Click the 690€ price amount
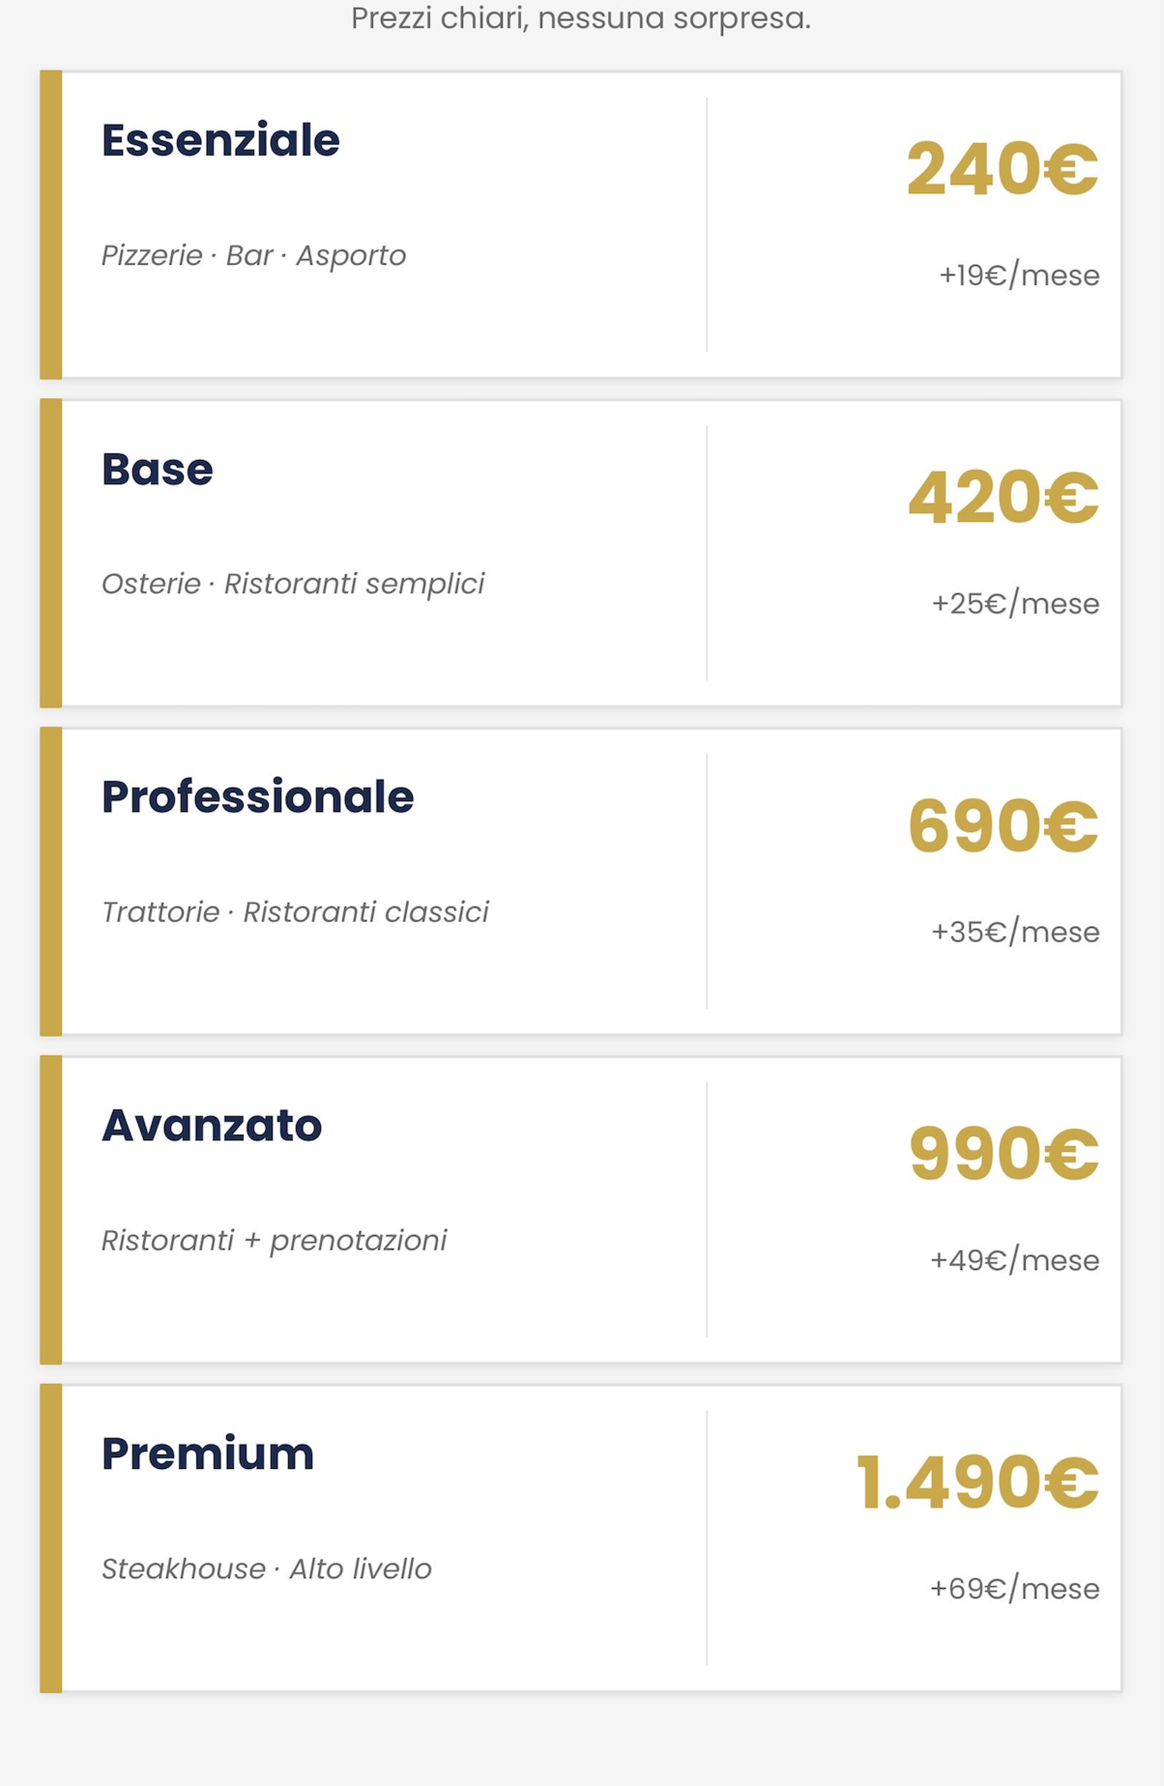Image resolution: width=1164 pixels, height=1786 pixels. pyautogui.click(x=1003, y=826)
